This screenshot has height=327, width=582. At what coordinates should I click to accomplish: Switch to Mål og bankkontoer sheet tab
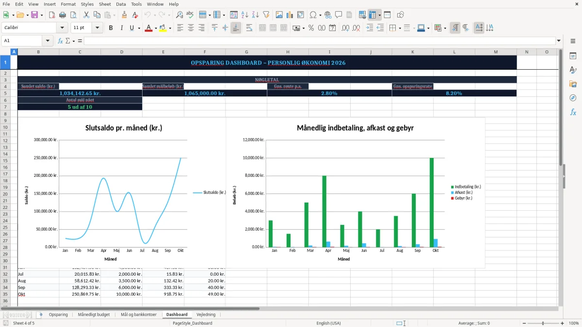[x=139, y=314]
